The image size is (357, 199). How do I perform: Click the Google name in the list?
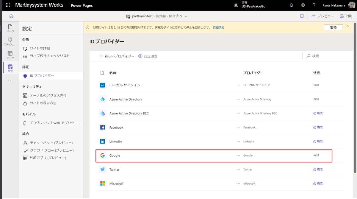point(115,156)
